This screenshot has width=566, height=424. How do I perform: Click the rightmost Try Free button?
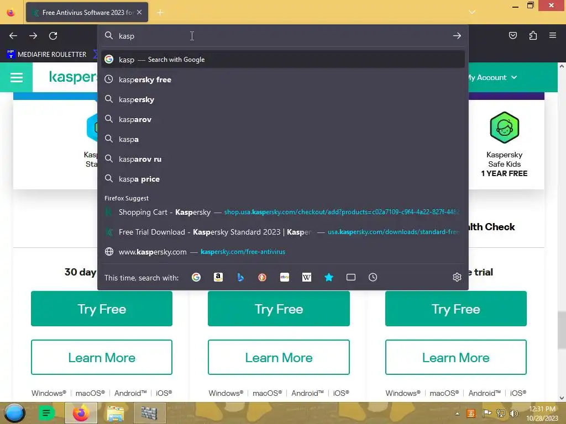pyautogui.click(x=456, y=309)
